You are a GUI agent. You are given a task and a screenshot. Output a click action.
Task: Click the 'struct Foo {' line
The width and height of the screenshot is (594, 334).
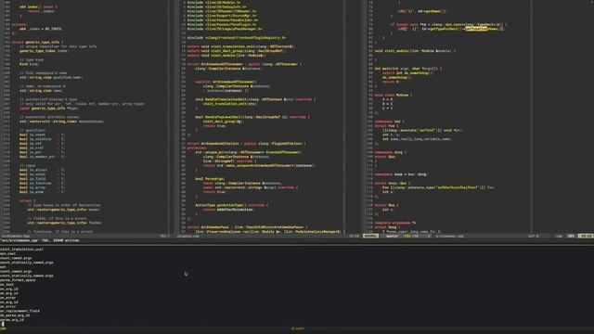387,126
